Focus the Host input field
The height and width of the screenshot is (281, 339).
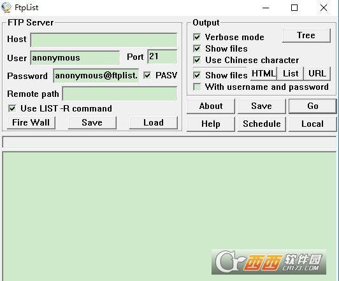[104, 40]
